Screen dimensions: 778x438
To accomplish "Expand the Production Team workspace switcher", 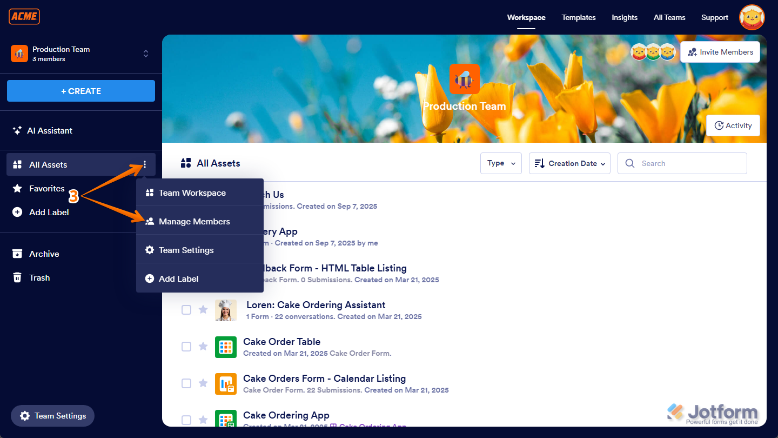I will click(145, 54).
